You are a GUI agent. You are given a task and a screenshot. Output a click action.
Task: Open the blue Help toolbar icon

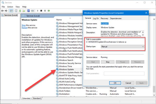[x=29, y=11]
